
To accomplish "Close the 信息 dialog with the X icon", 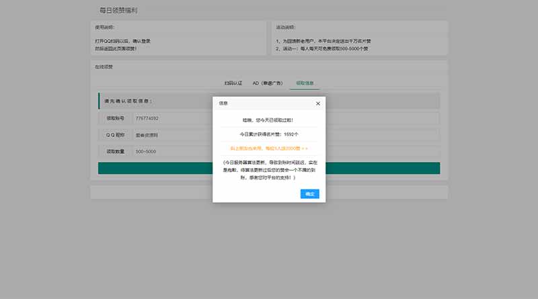I will pos(318,103).
